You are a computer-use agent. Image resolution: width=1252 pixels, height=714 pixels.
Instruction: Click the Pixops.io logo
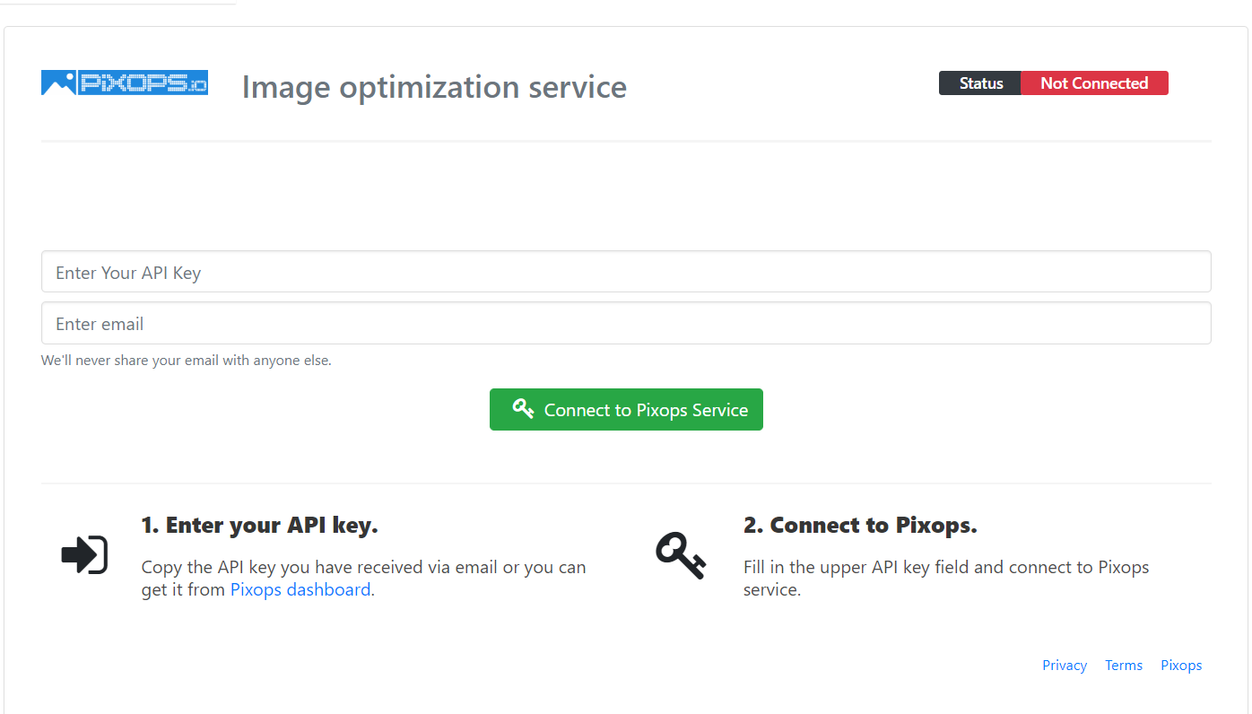[x=124, y=82]
